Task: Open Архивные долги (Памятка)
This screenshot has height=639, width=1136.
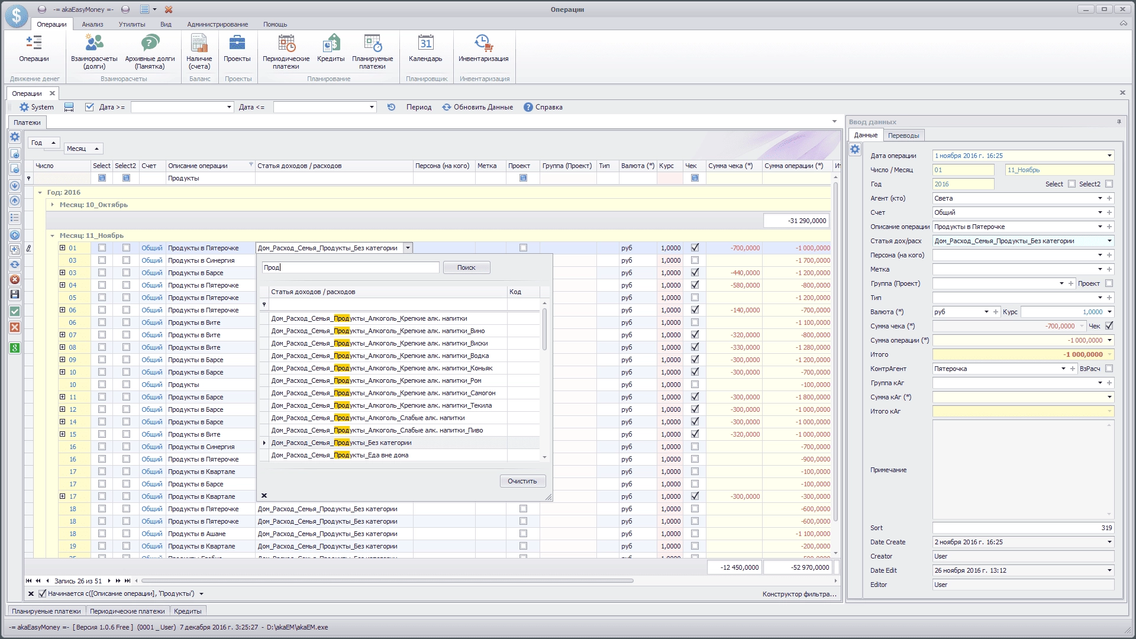Action: [150, 52]
